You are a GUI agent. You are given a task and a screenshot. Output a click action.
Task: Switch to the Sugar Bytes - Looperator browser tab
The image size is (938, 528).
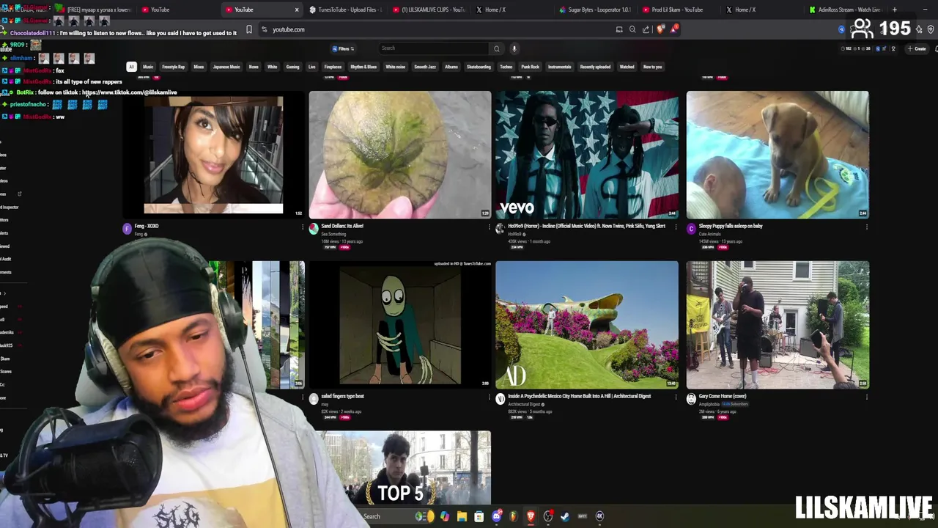pyautogui.click(x=594, y=10)
